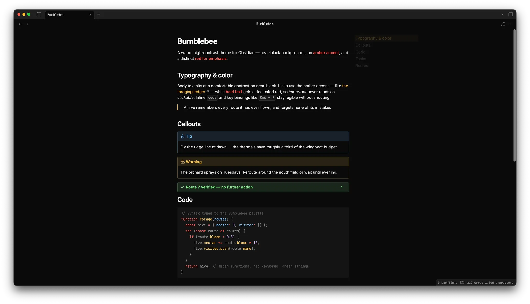Click the orchard sprays warning body text

click(x=259, y=172)
